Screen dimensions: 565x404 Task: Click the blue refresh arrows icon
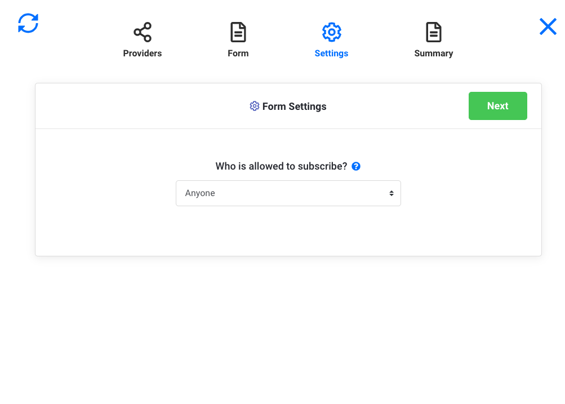(x=28, y=24)
